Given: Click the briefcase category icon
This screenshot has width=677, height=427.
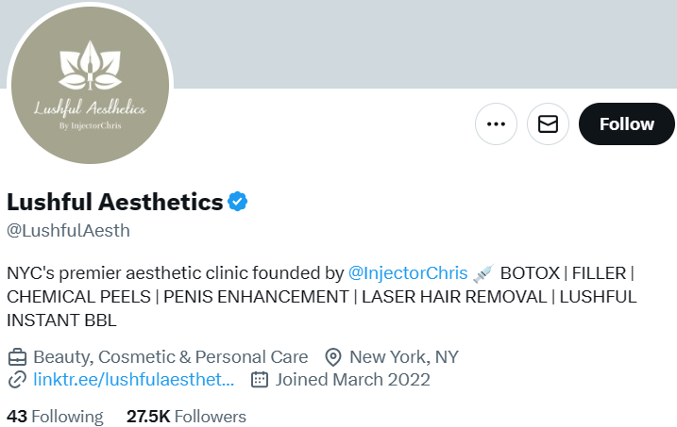Looking at the screenshot, I should [x=17, y=357].
